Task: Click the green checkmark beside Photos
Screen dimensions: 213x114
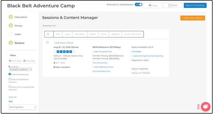Action: [11, 25]
